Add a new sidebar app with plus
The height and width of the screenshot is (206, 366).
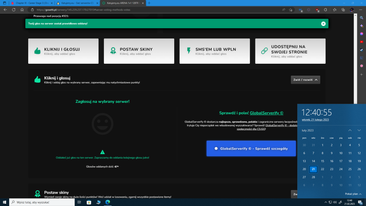coord(361,74)
